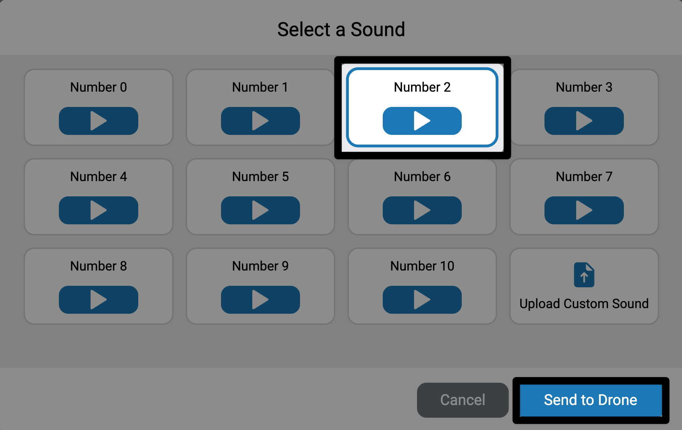Play the Number 9 sound preview
The image size is (682, 430).
coord(260,300)
